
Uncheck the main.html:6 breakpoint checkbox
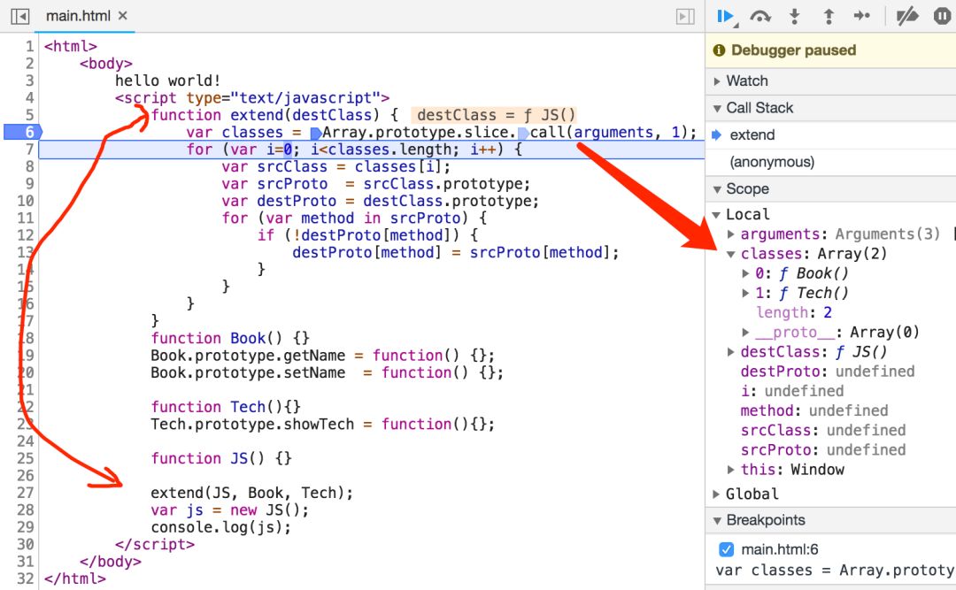(726, 549)
